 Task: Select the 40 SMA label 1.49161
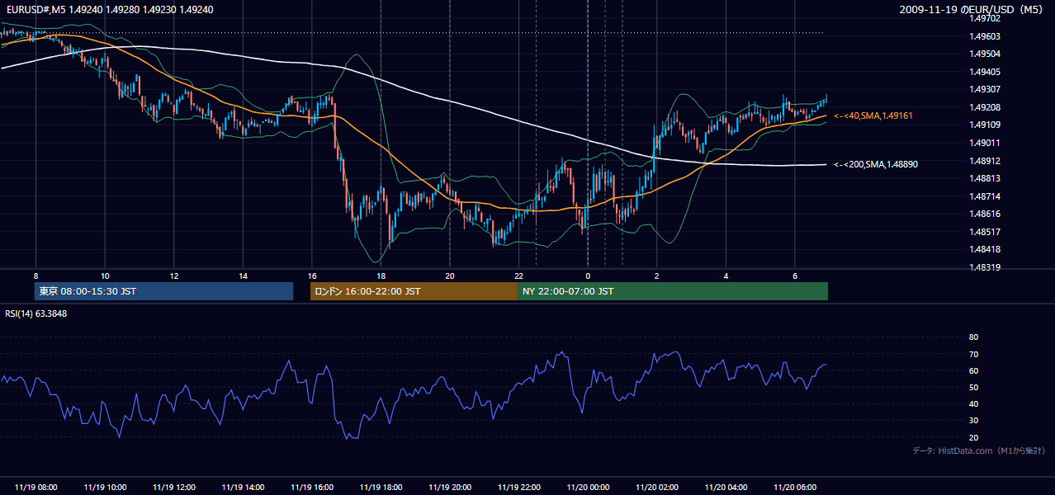click(x=873, y=116)
